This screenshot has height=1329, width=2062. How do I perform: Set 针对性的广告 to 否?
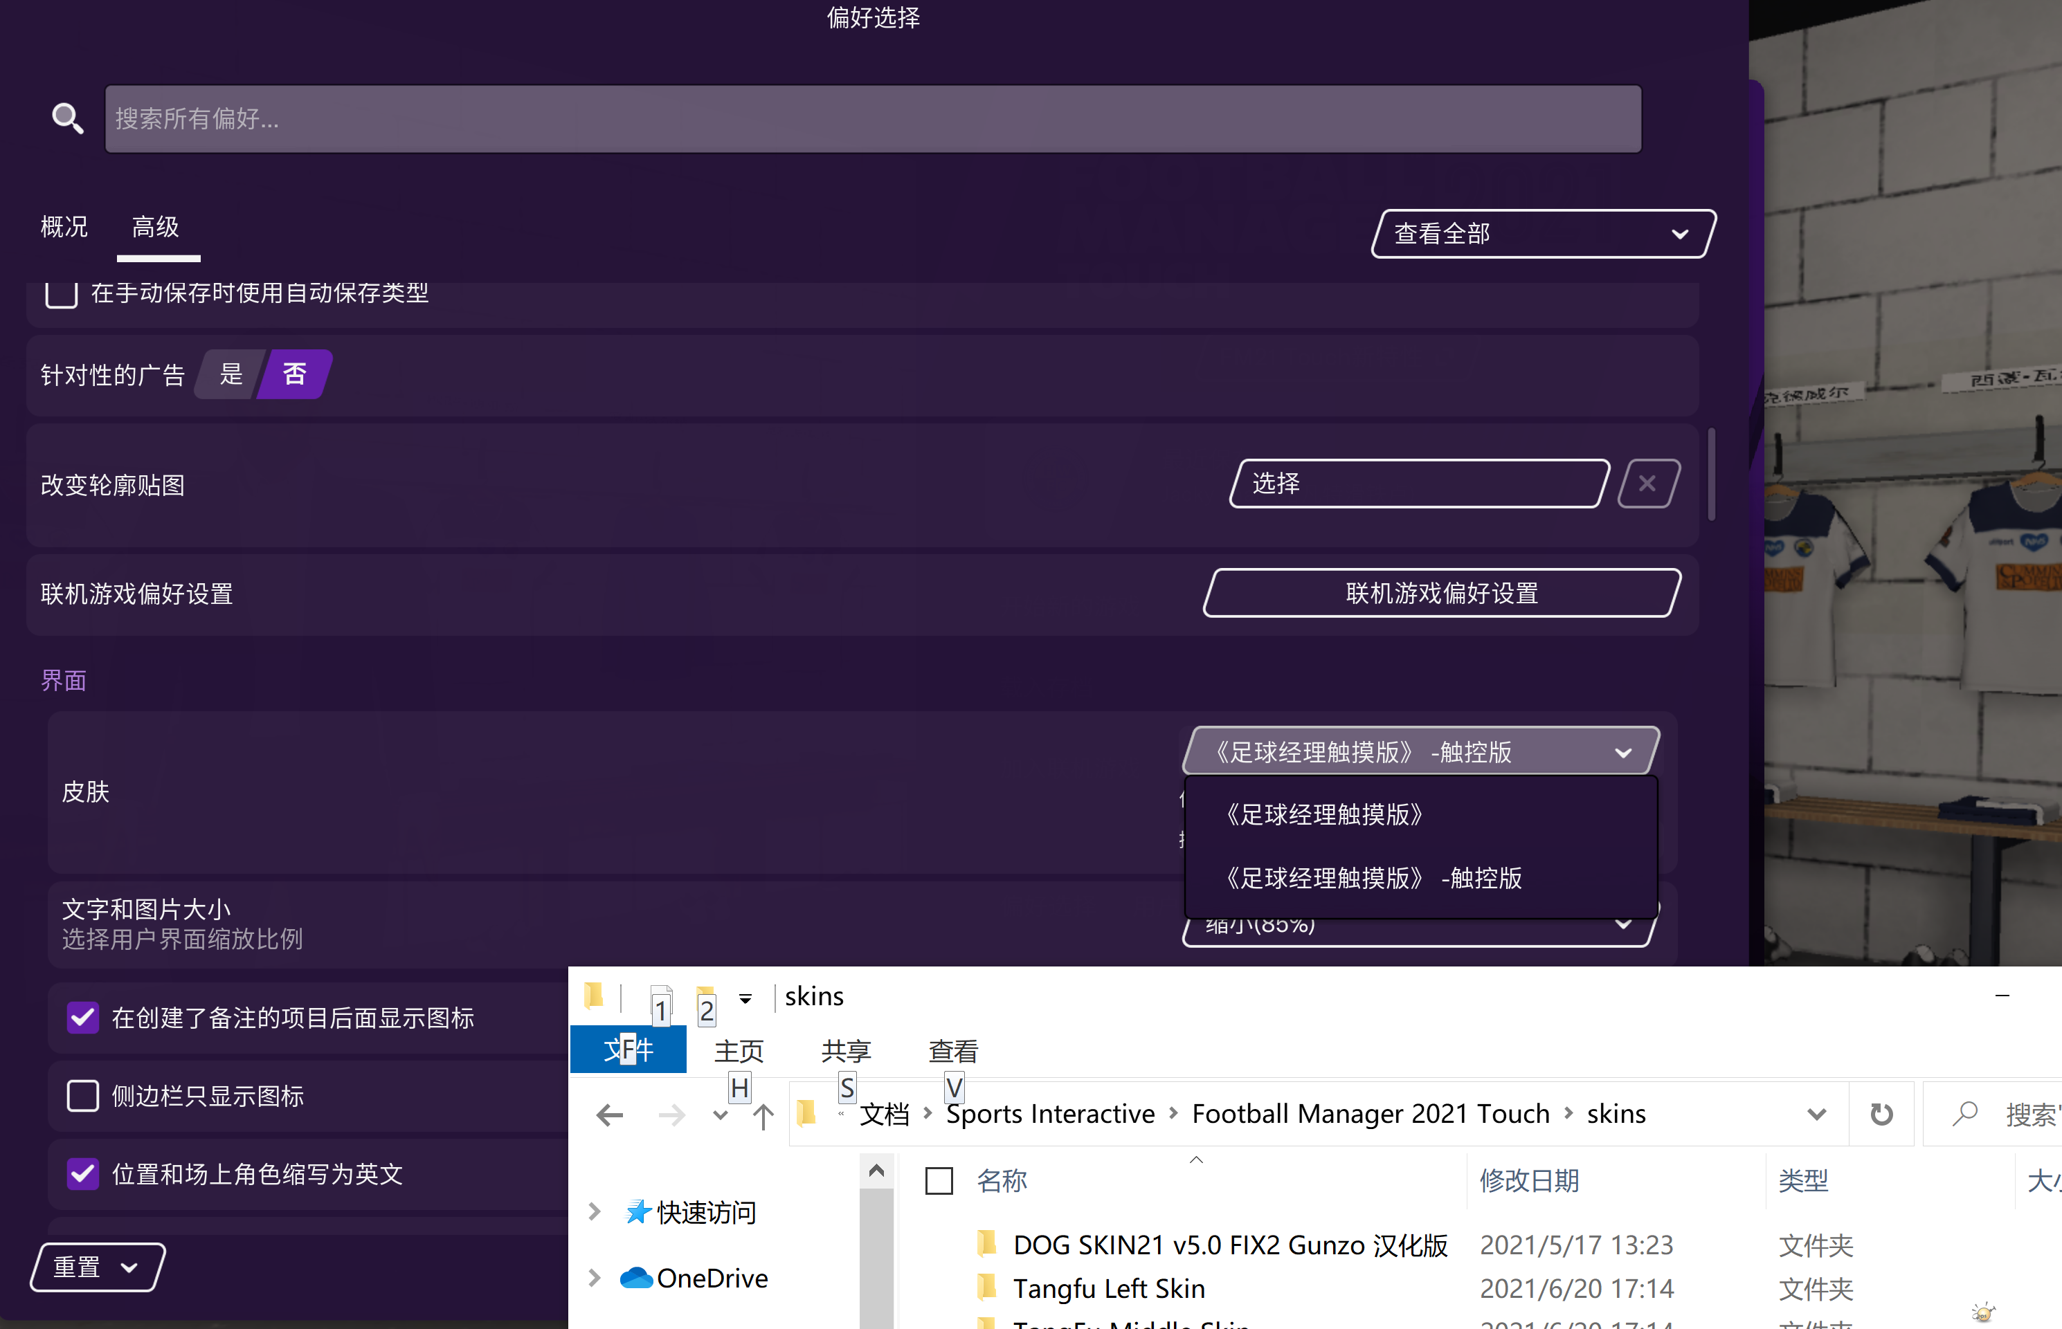tap(294, 374)
